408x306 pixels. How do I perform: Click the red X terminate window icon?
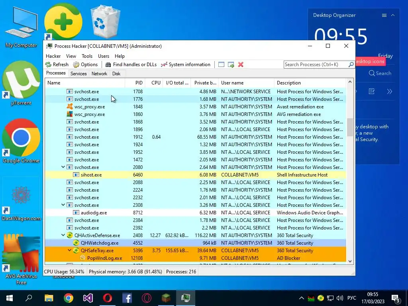(241, 65)
